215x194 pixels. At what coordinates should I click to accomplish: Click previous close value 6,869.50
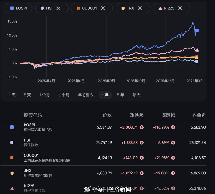click(198, 173)
